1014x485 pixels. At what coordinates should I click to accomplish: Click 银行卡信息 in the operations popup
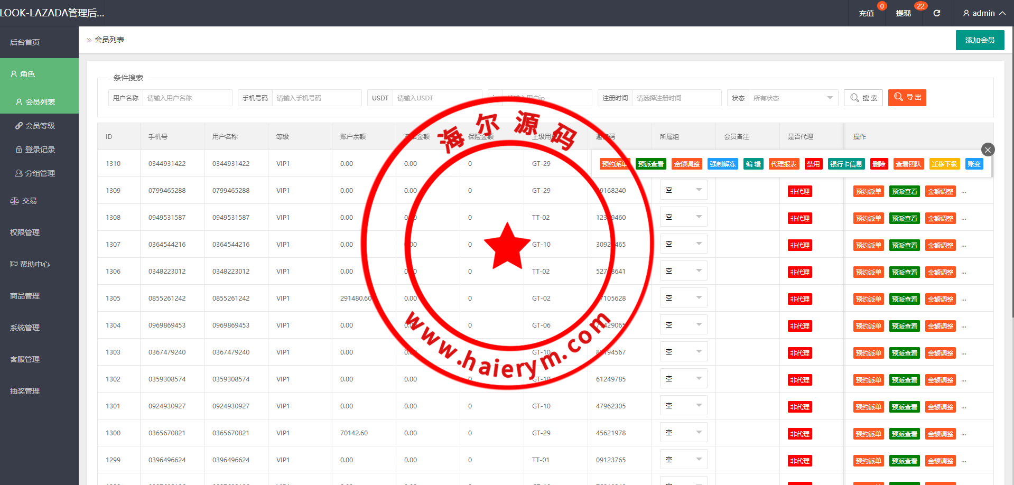click(x=845, y=164)
